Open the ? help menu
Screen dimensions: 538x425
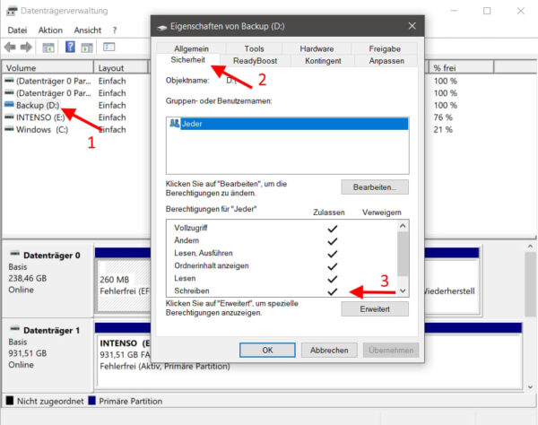click(x=115, y=30)
